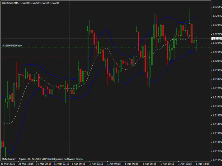
Task: Click time axis label 31 Mar 22:15
Action: click(61, 164)
